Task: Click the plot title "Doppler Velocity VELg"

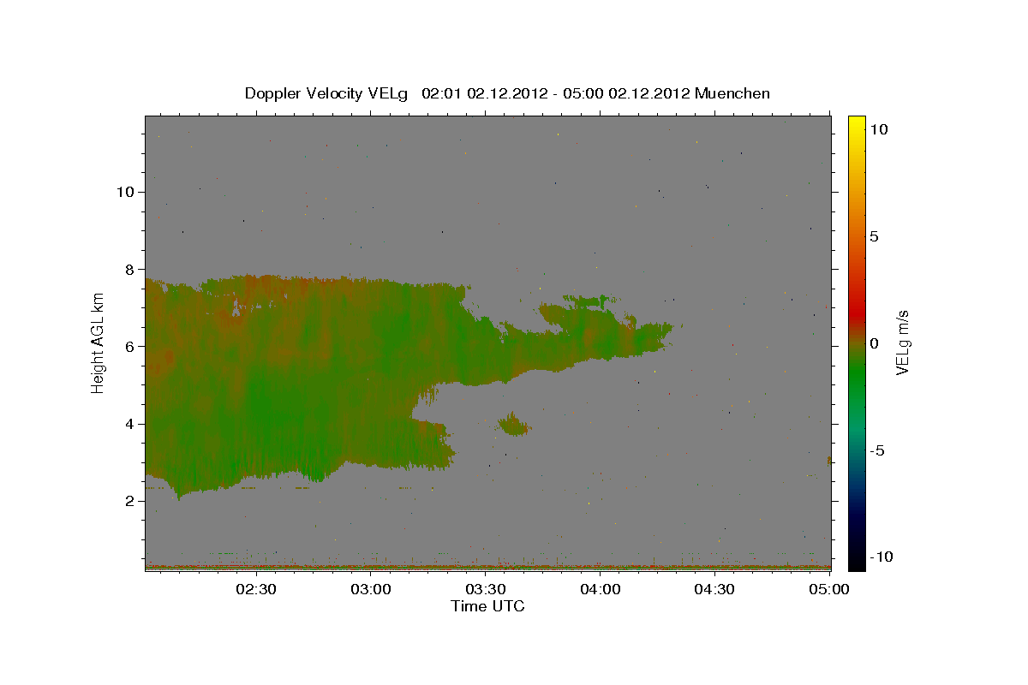Action: click(x=328, y=93)
